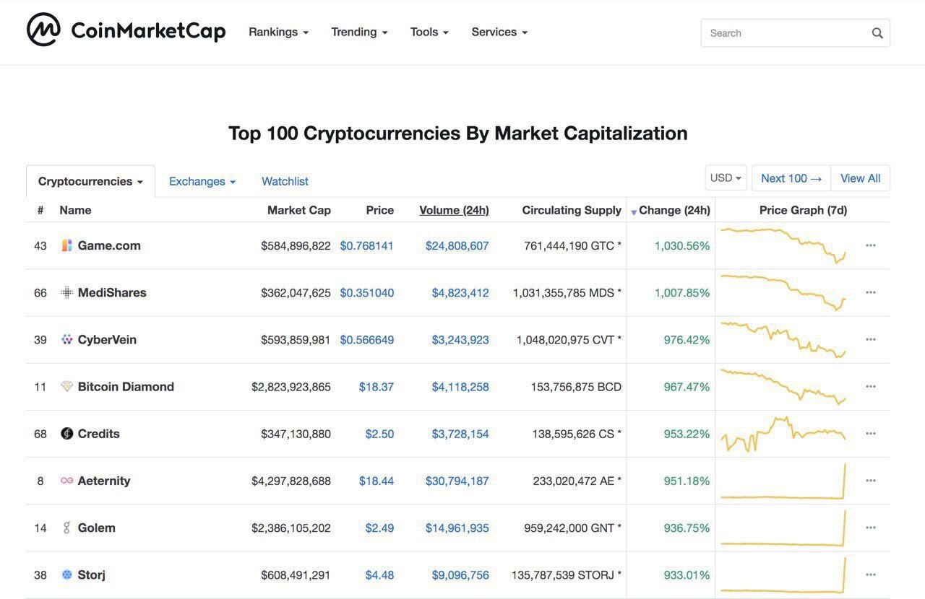
Task: Expand the Exchanges dropdown tab
Action: 202,181
